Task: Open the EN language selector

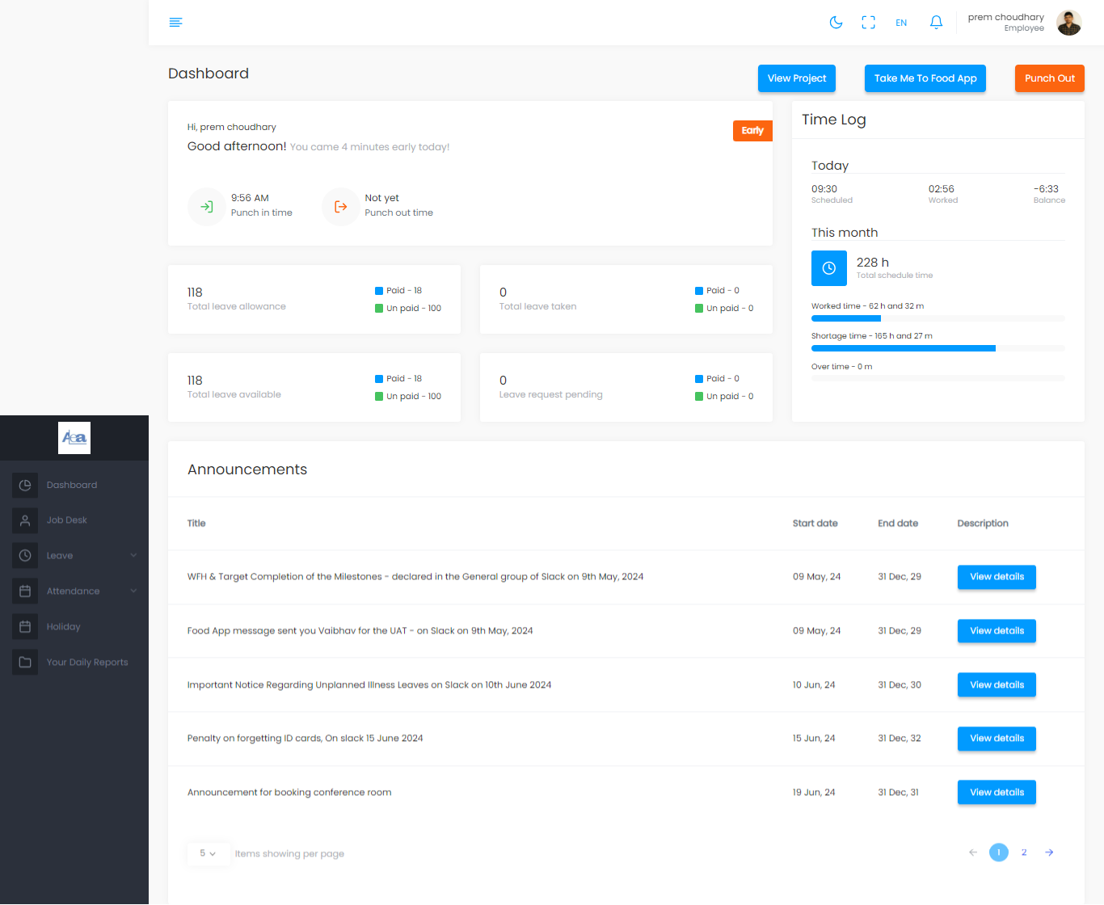Action: [901, 23]
